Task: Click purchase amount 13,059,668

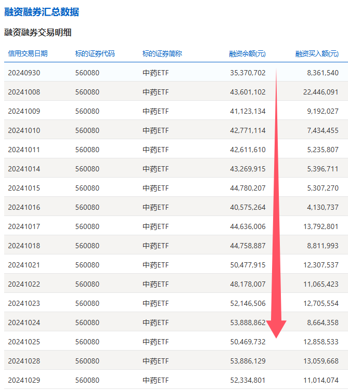Action: pos(321,361)
